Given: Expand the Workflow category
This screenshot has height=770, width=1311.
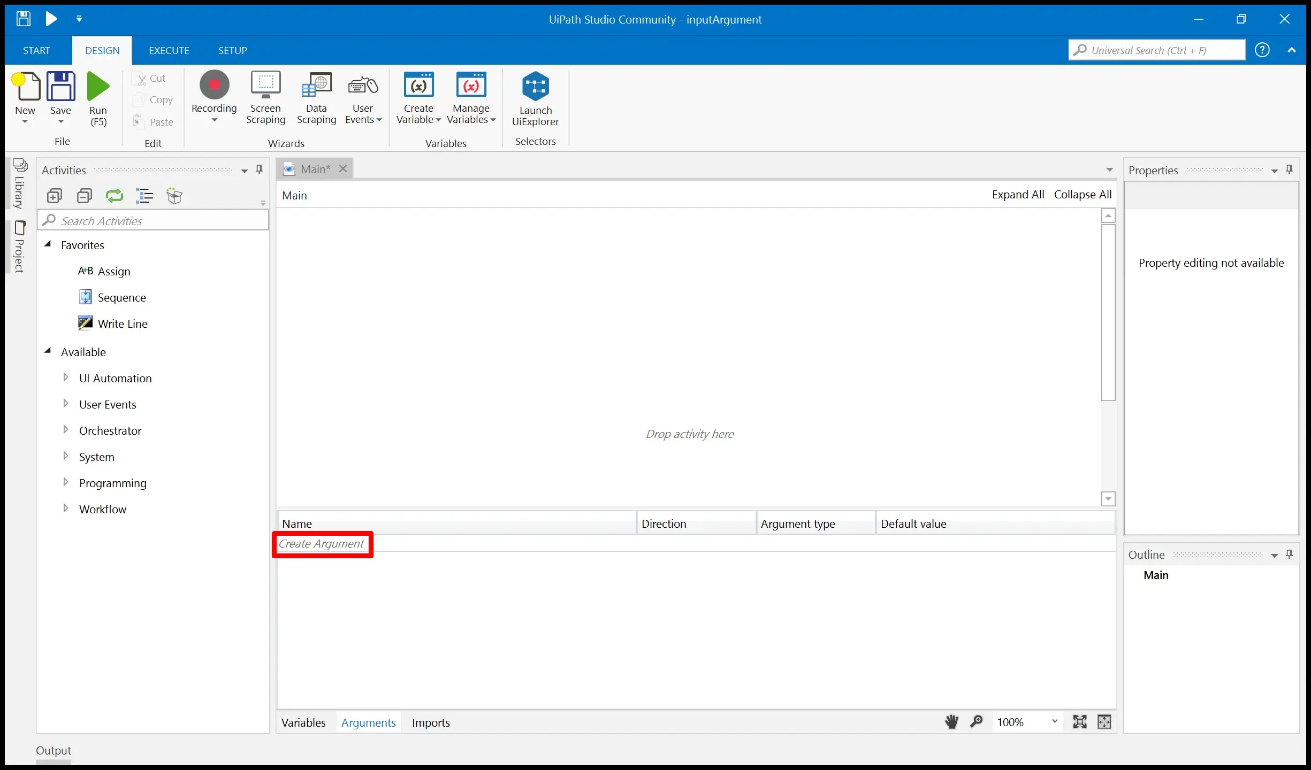Looking at the screenshot, I should (66, 509).
